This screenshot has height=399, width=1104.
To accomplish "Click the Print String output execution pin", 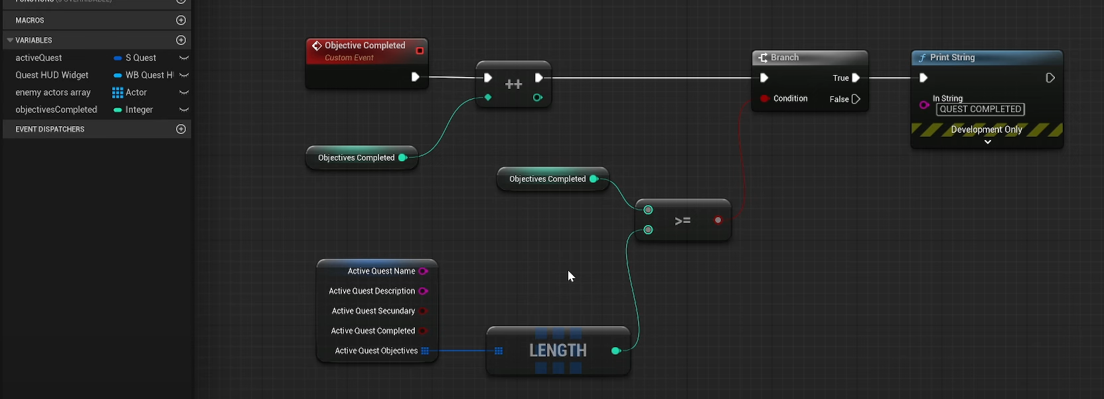I will click(x=1050, y=78).
